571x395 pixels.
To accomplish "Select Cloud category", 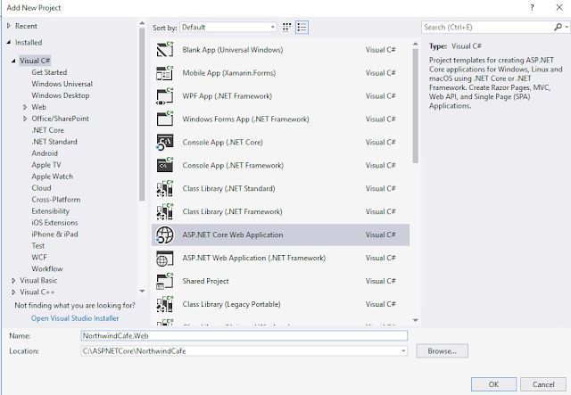I will pos(41,188).
